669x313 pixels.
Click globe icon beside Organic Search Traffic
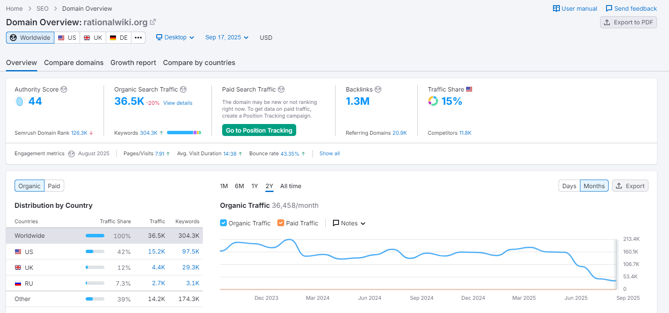click(183, 89)
